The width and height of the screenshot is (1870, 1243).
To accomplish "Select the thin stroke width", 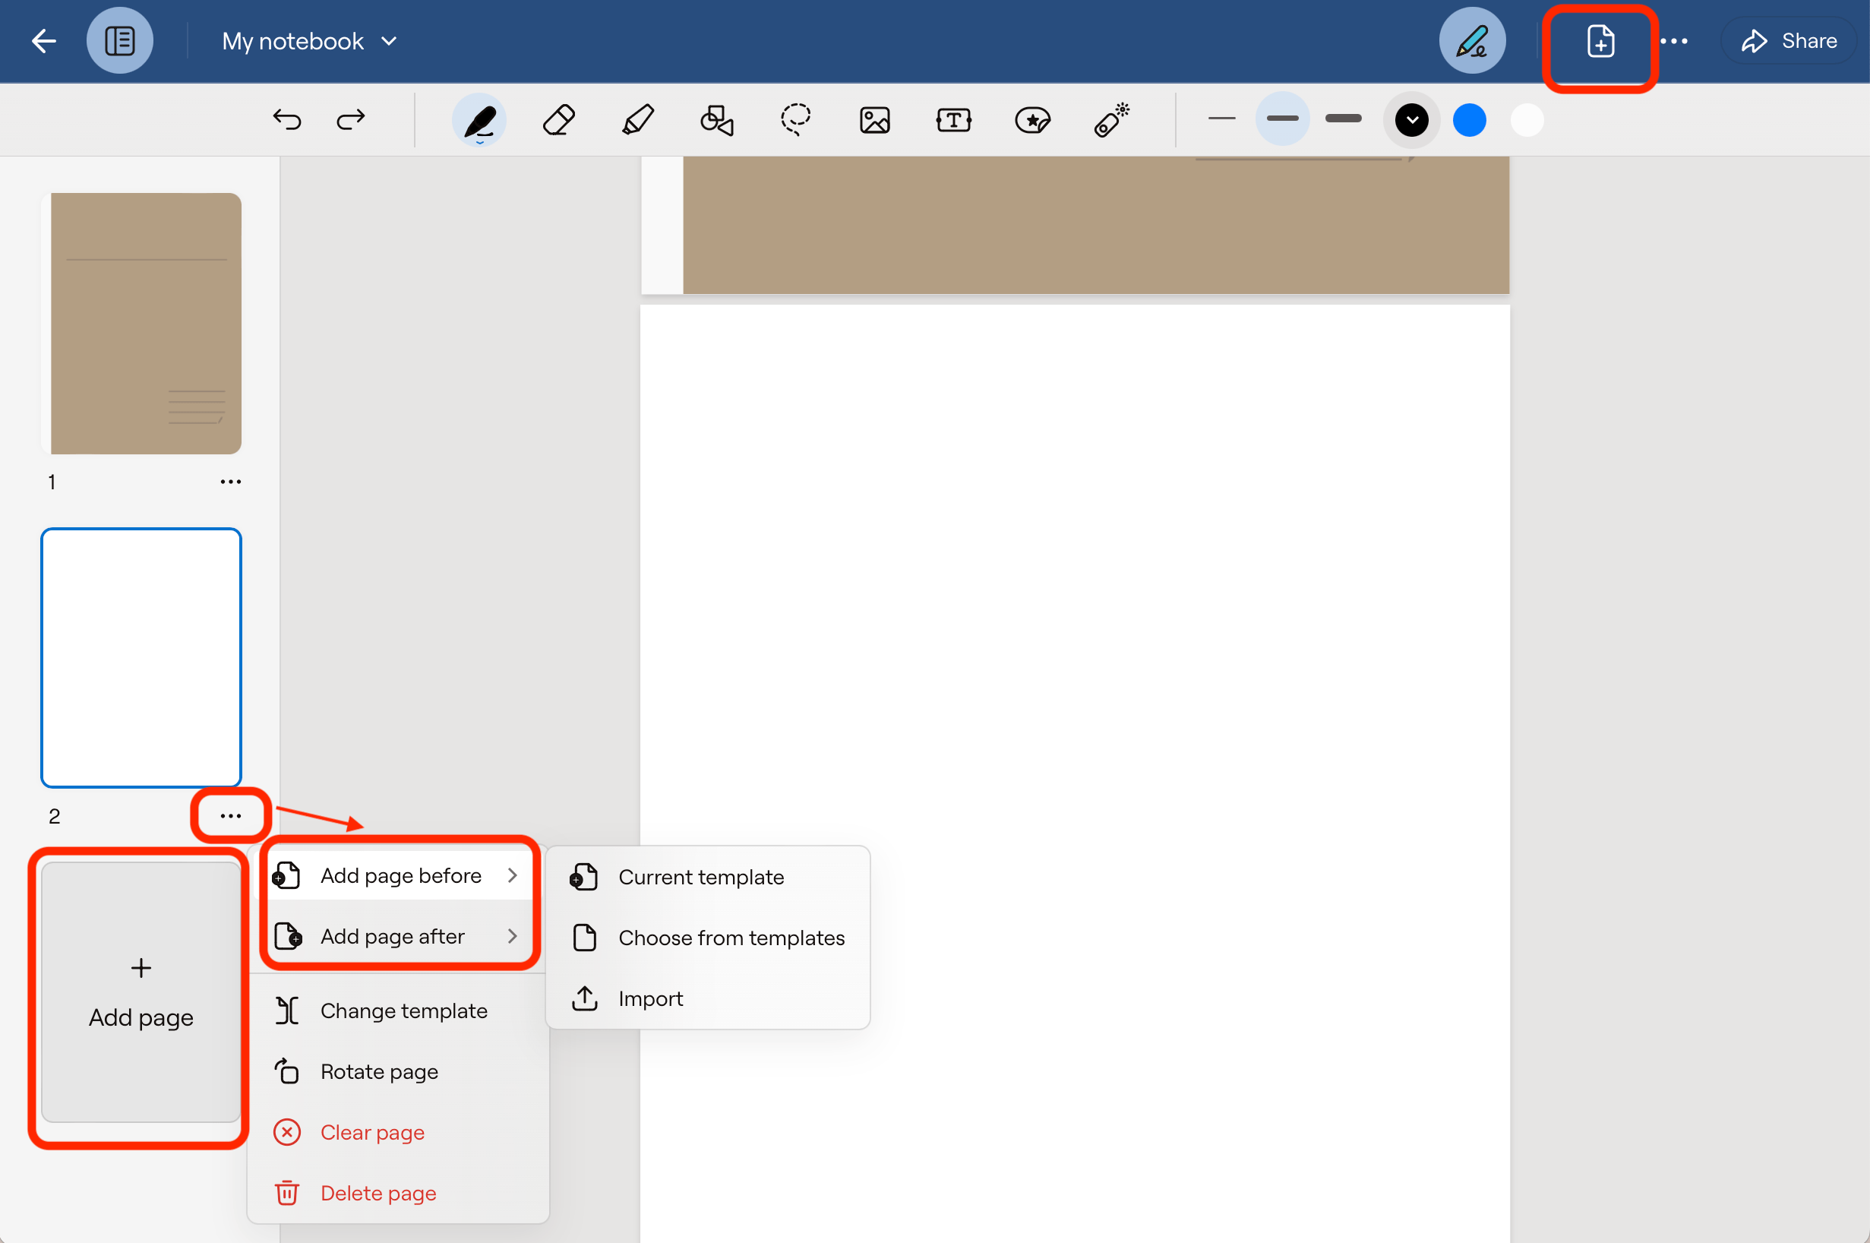I will tap(1221, 120).
